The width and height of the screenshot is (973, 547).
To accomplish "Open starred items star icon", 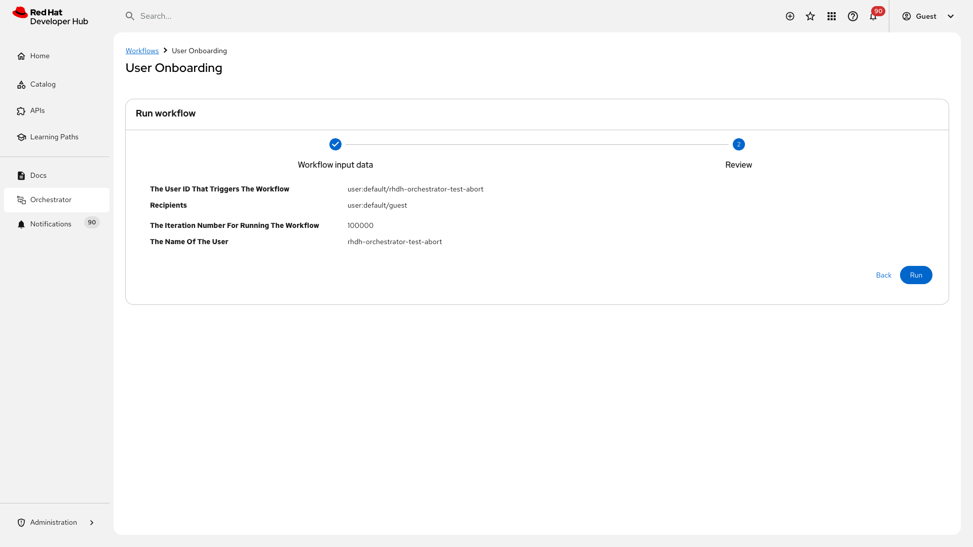I will 810,16.
